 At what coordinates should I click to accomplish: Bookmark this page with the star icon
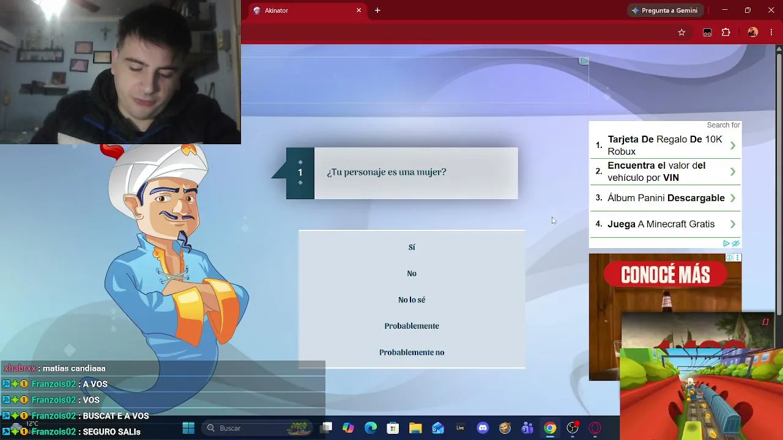tap(681, 32)
